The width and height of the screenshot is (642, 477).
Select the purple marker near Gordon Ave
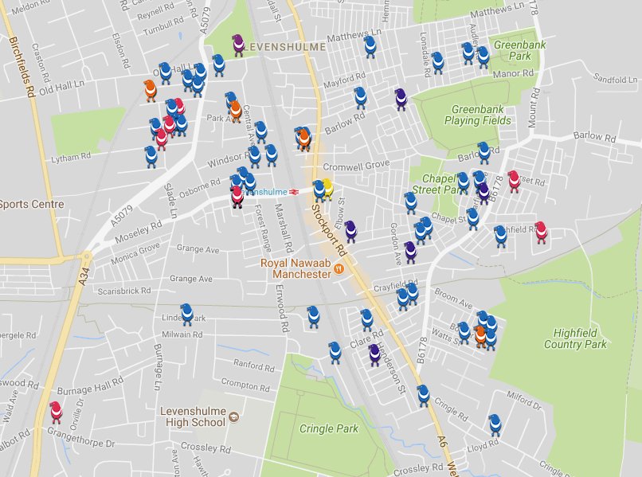(x=411, y=252)
